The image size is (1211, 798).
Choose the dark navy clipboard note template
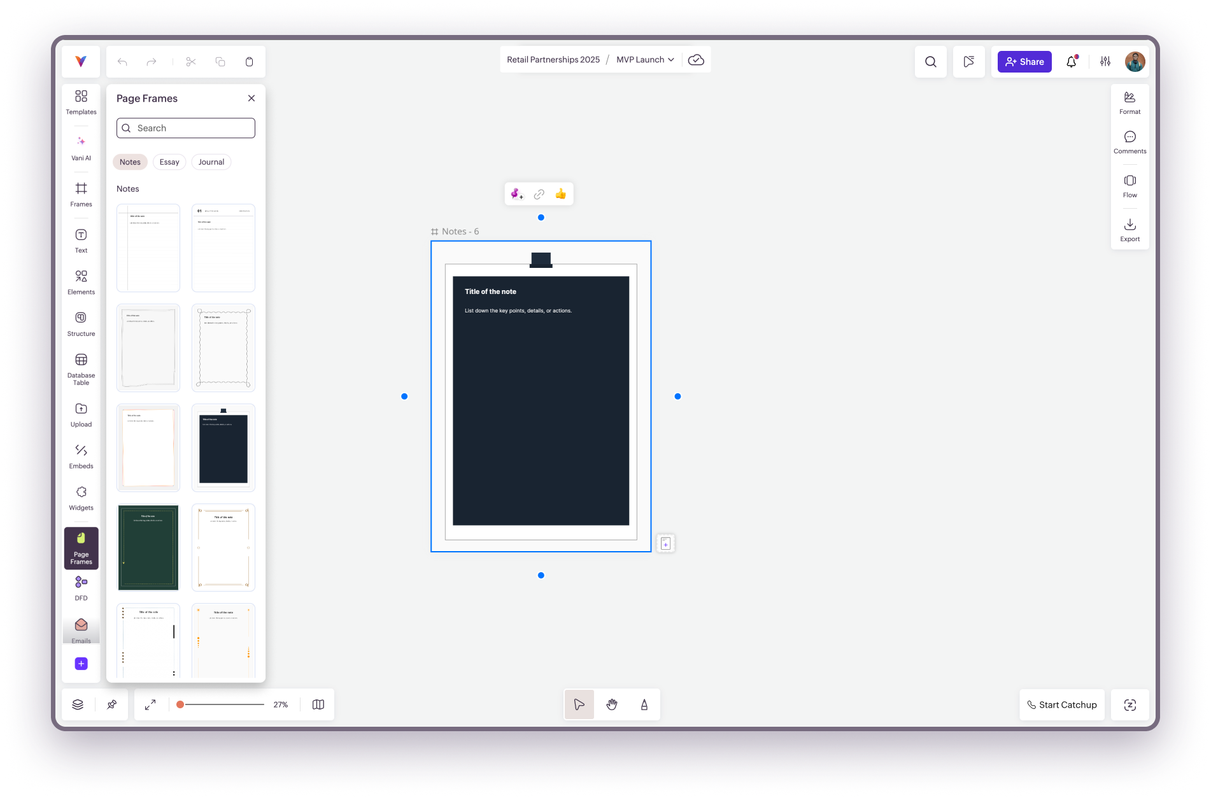point(223,448)
